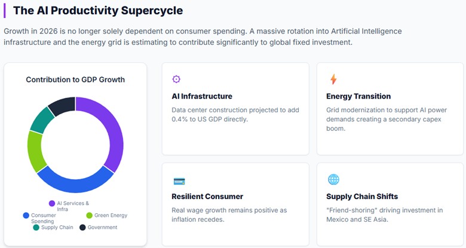Click the Energy Transition lightning bolt icon

click(x=333, y=79)
